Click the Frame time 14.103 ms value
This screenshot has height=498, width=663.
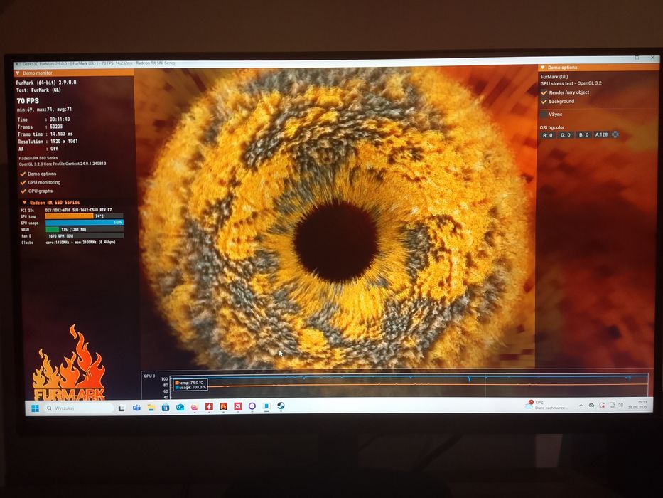[x=61, y=134]
